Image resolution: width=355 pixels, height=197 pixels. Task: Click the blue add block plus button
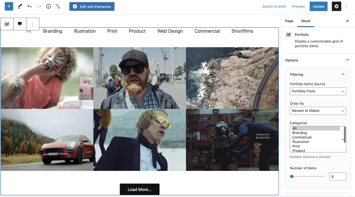pos(9,6)
